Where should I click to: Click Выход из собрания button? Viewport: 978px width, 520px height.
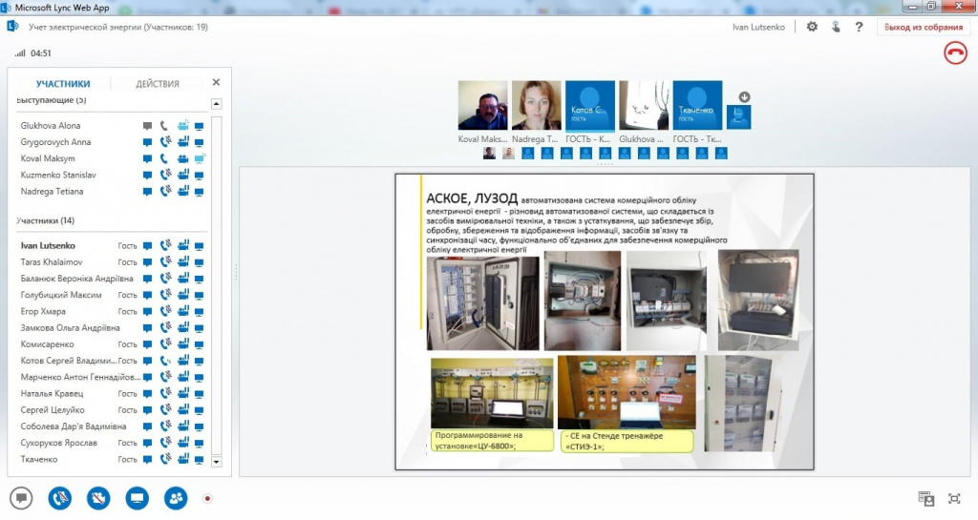click(x=924, y=27)
